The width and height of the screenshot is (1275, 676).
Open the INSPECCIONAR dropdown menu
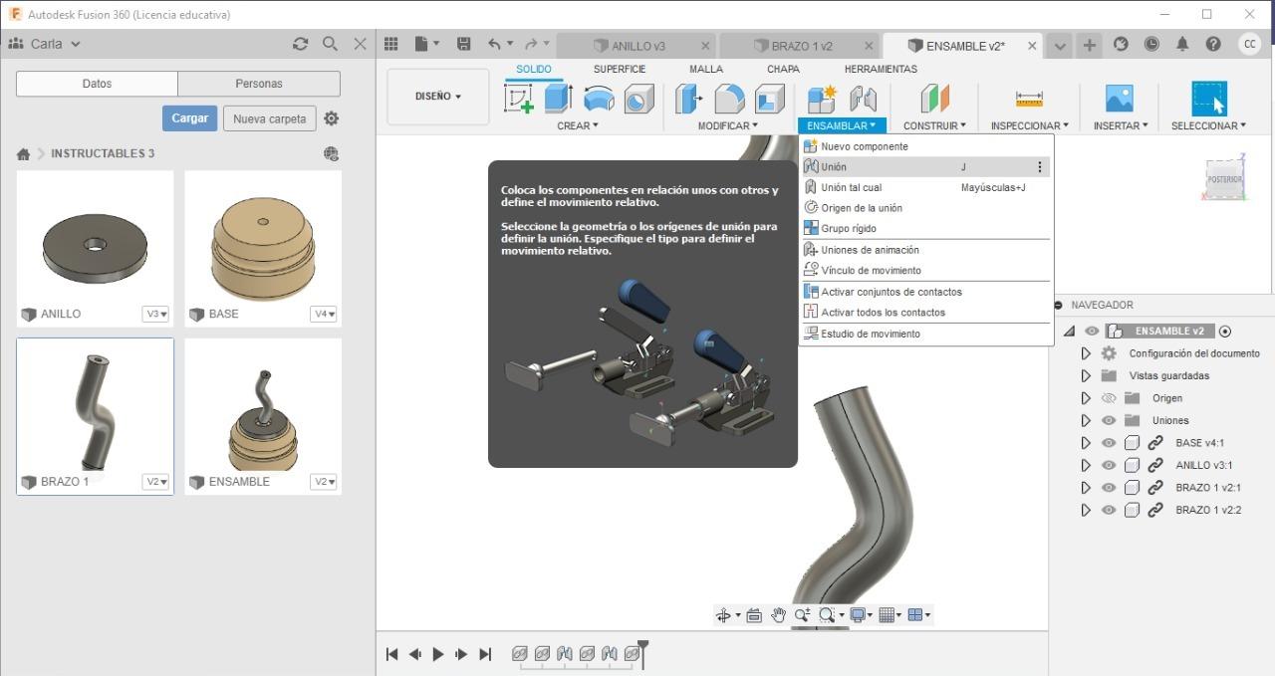click(1029, 125)
